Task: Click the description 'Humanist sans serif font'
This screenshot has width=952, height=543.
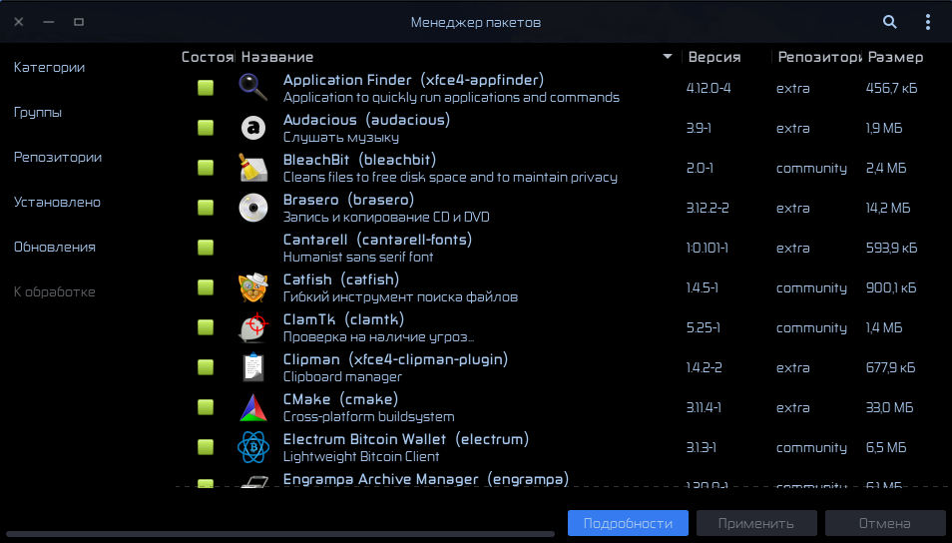Action: click(358, 257)
